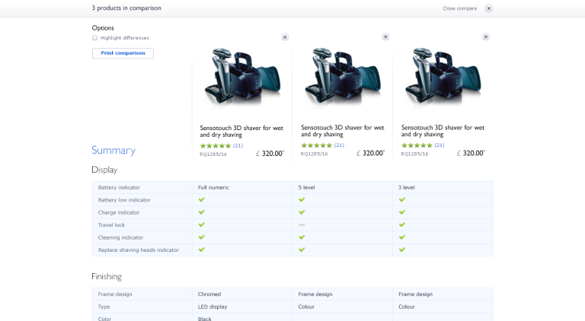Close the compare overlay with the X icon
This screenshot has height=321, width=585.
click(488, 8)
